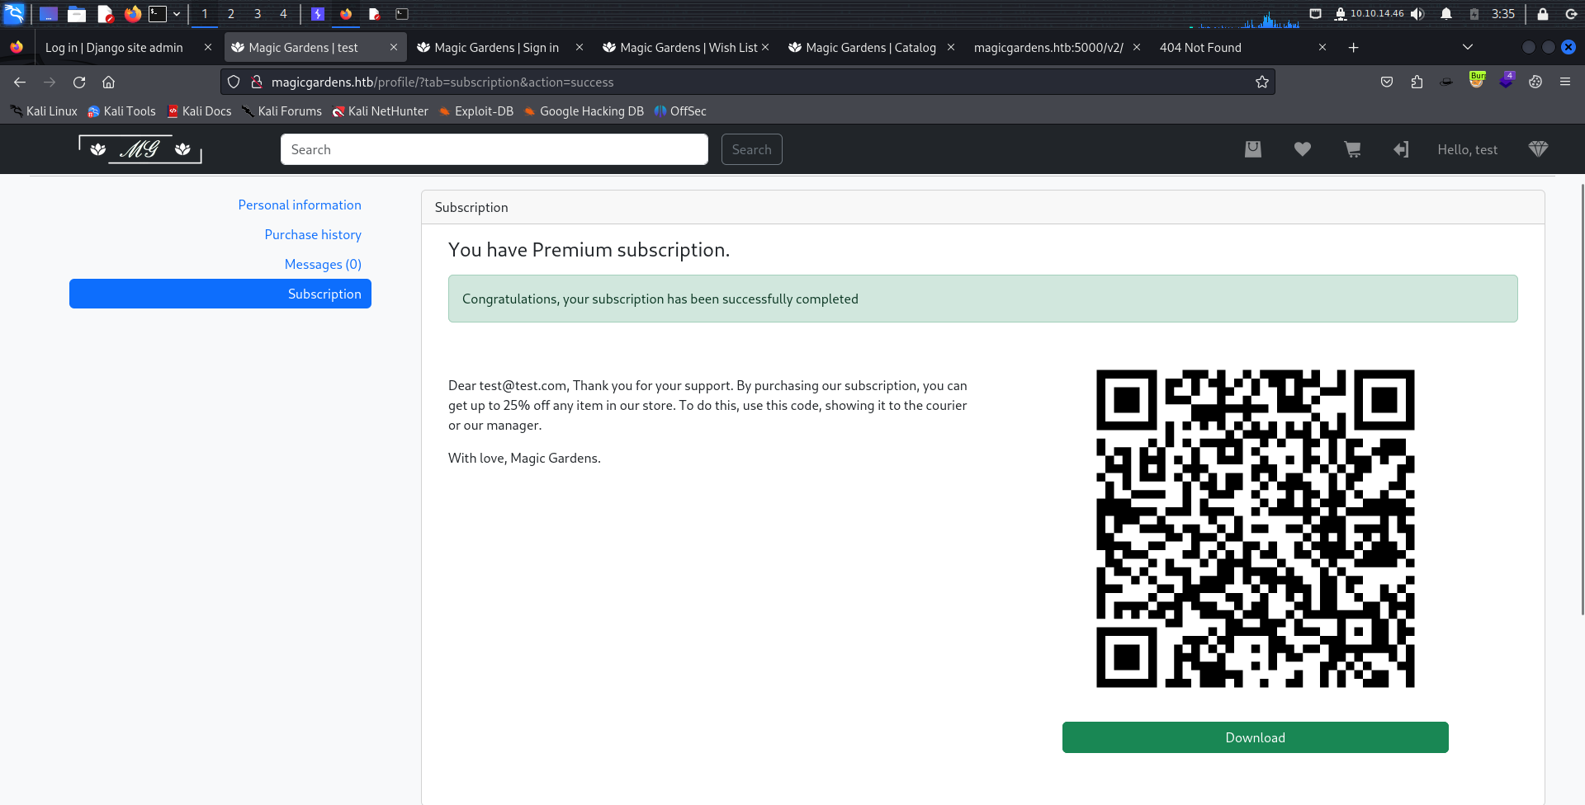Switch to Django site admin tab
Viewport: 1585px width, 805px height.
coord(114,48)
